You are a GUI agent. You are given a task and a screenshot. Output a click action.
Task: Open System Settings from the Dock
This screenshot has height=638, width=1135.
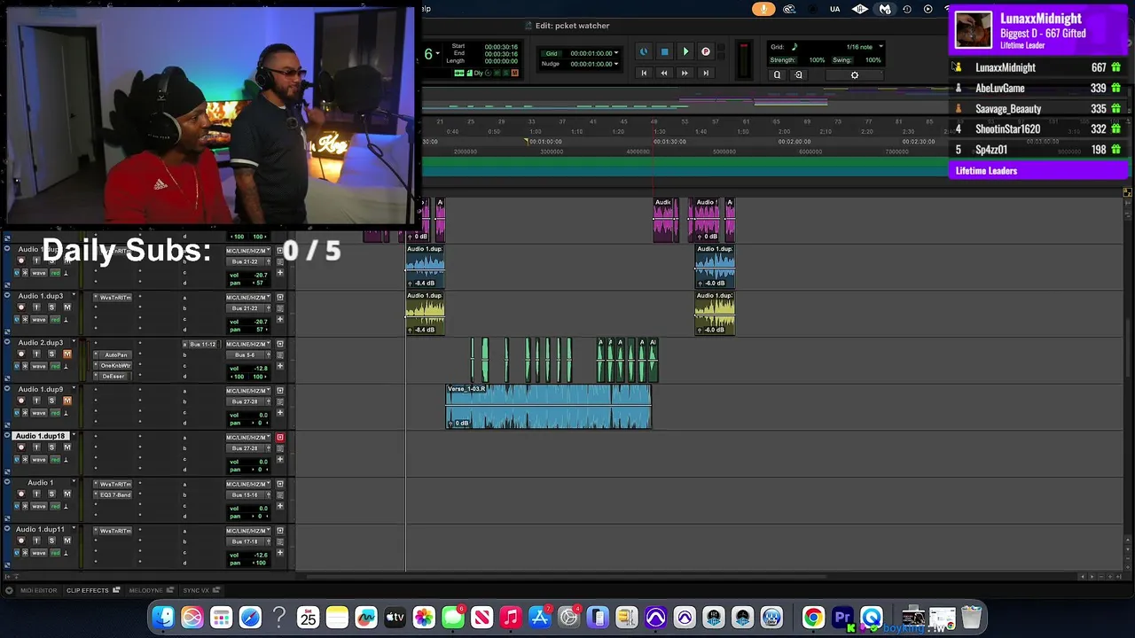point(569,618)
